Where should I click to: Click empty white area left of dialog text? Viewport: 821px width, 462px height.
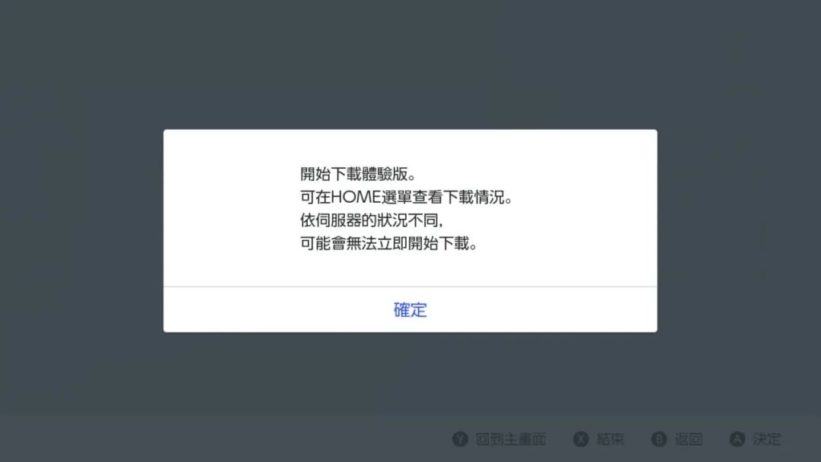[x=230, y=209]
